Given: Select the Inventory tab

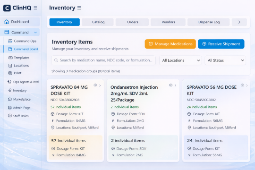Looking at the screenshot, I should (65, 22).
